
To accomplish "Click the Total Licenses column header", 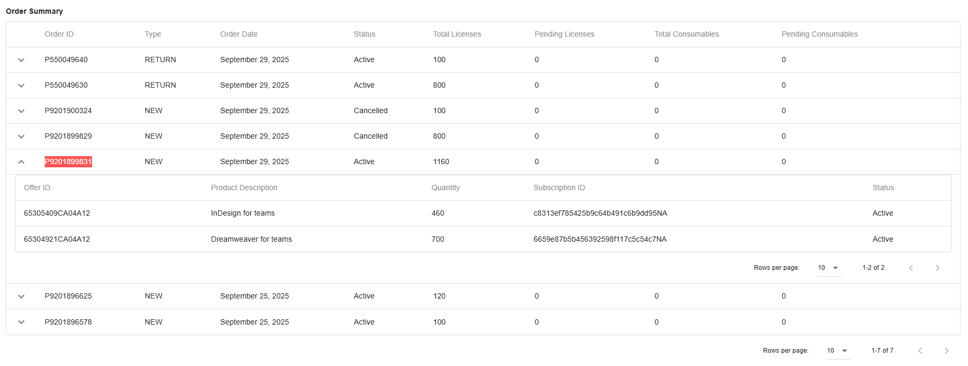I will 457,34.
